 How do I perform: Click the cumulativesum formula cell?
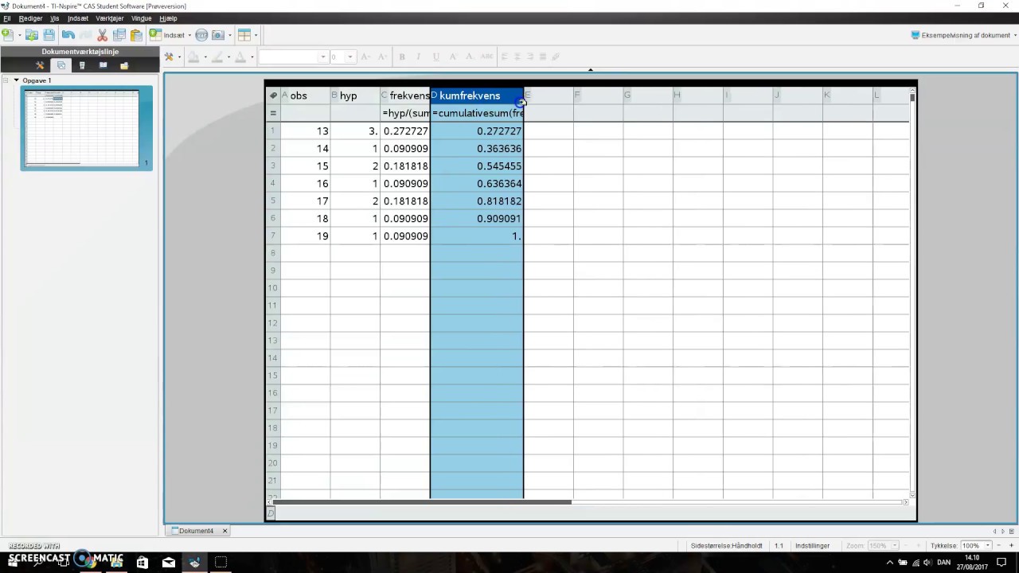(477, 113)
